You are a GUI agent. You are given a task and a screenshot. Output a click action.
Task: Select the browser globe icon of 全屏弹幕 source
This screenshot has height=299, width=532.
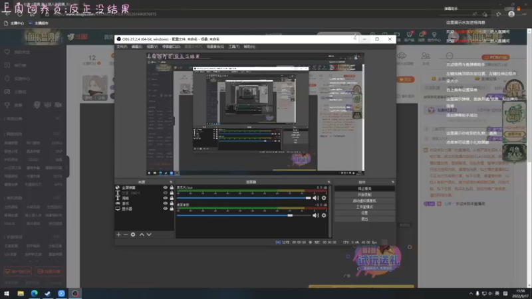tap(118, 187)
